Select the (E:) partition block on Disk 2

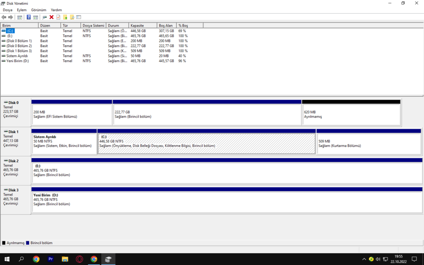coord(227,171)
